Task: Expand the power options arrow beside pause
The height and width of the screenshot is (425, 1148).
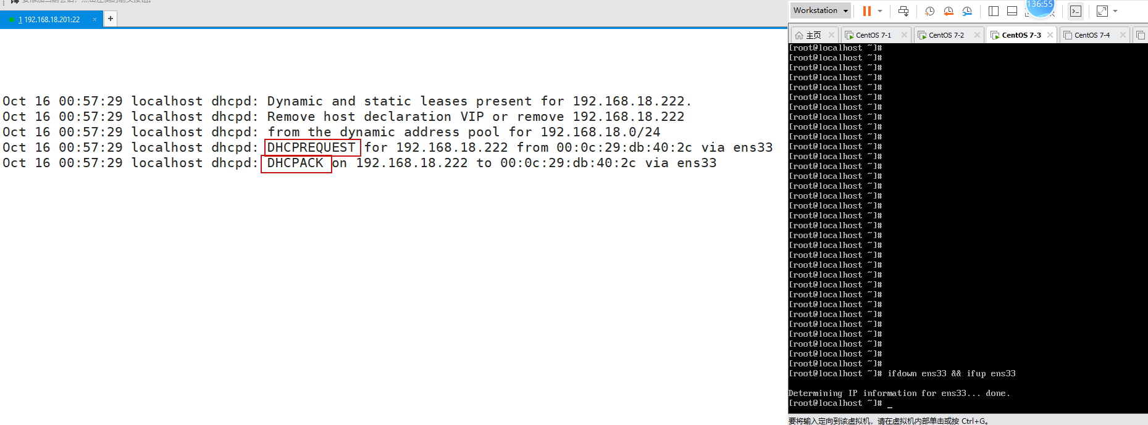Action: [x=880, y=10]
